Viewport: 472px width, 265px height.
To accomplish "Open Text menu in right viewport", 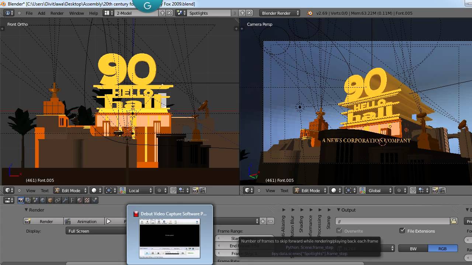I will [x=284, y=190].
